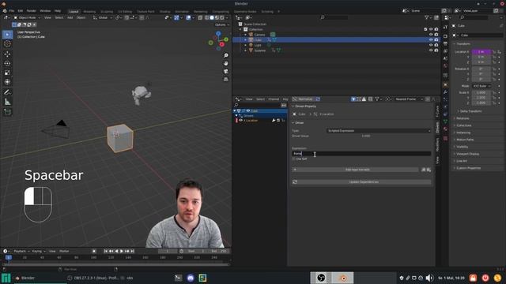Click the blue Z axis on navigation gizmo

click(218, 33)
